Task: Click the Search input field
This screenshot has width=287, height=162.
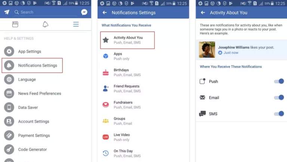Action: pyautogui.click(x=46, y=12)
